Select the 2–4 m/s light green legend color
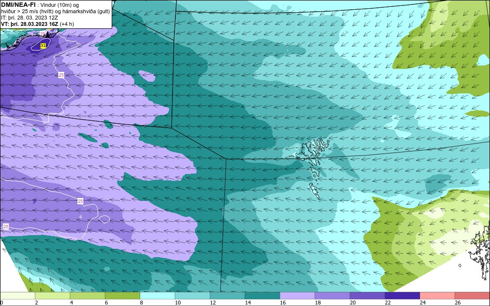 52,296
